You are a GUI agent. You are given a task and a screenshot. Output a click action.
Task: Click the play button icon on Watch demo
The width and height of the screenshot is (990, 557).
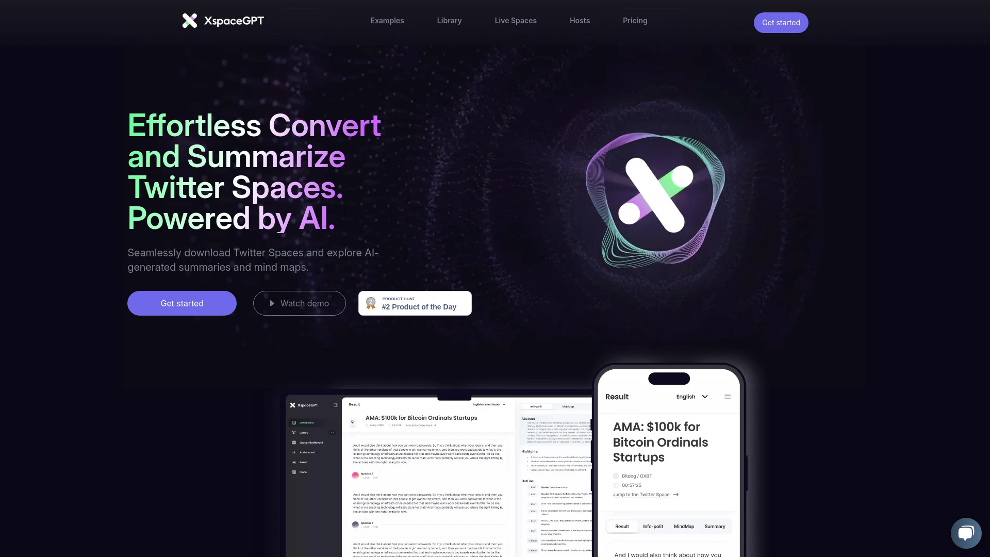[271, 303]
